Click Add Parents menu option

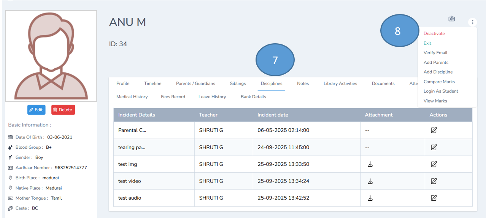[435, 62]
